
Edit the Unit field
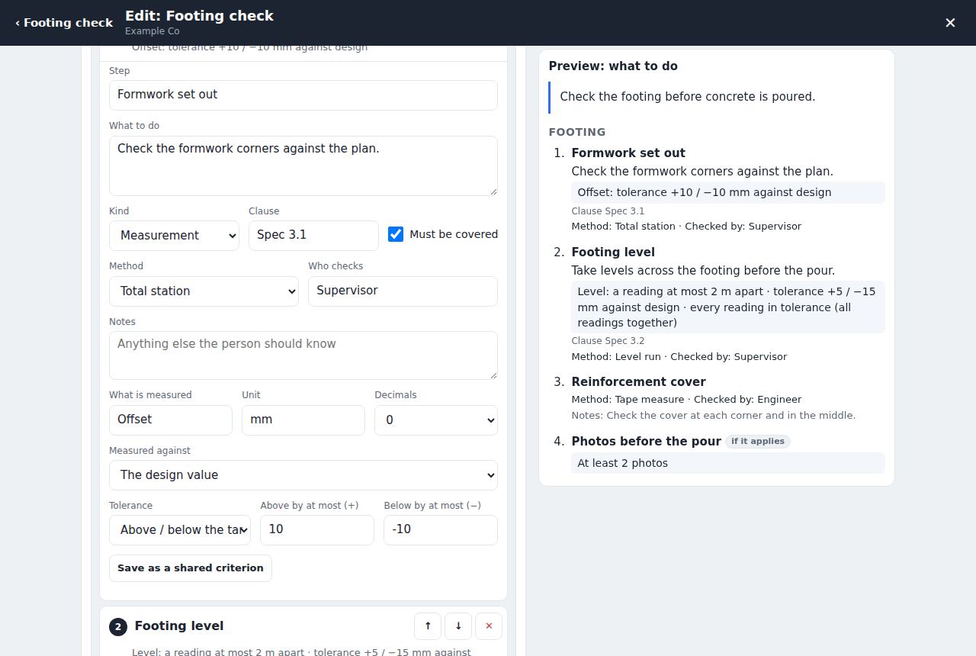click(303, 420)
